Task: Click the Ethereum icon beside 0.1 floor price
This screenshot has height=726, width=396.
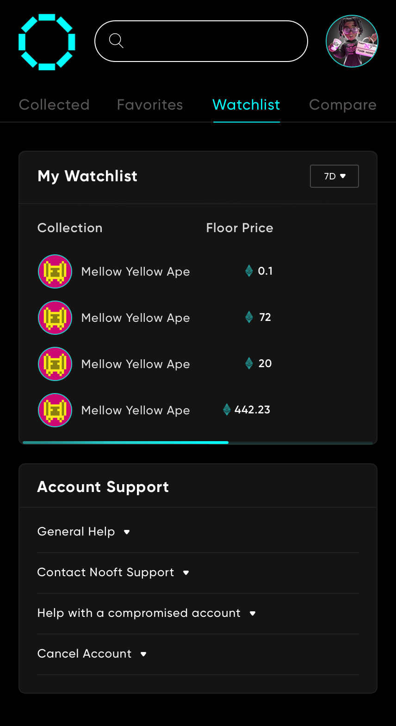Action: (249, 271)
